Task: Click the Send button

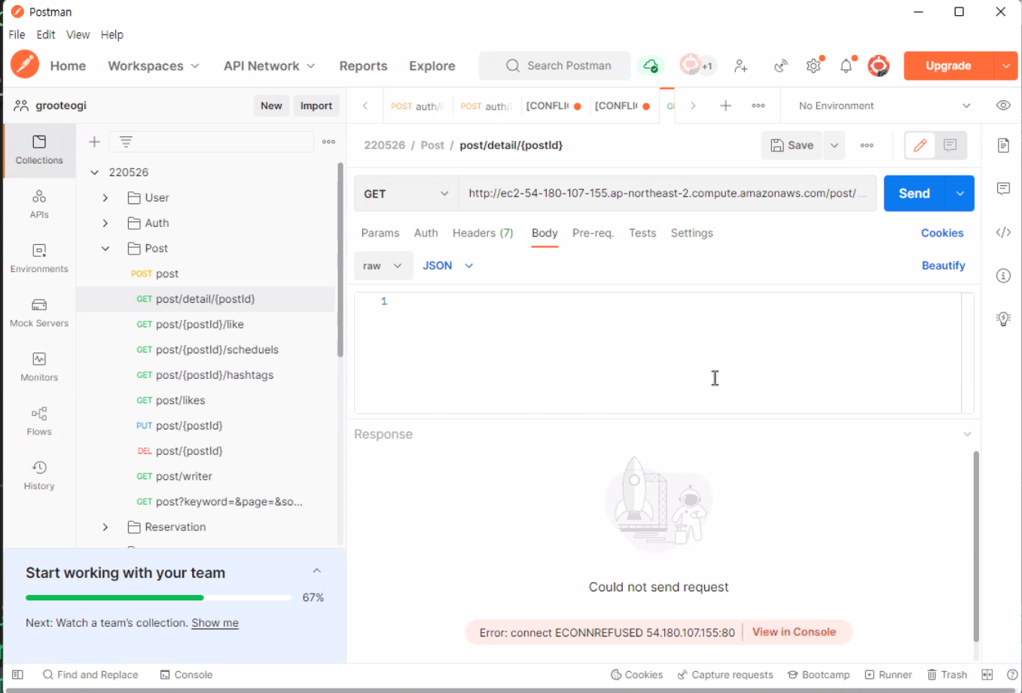Action: tap(914, 194)
